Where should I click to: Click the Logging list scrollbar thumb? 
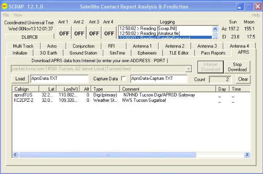pos(215,34)
